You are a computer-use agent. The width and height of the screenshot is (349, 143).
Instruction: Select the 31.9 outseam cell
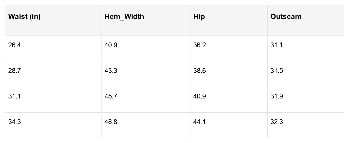click(x=277, y=96)
